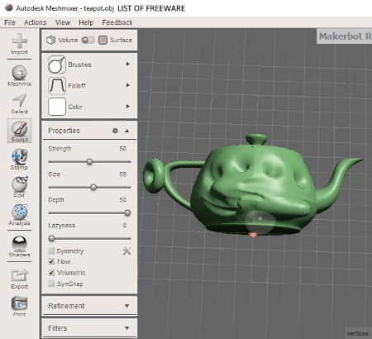Click the white Color swatch
The height and width of the screenshot is (339, 372).
57,107
